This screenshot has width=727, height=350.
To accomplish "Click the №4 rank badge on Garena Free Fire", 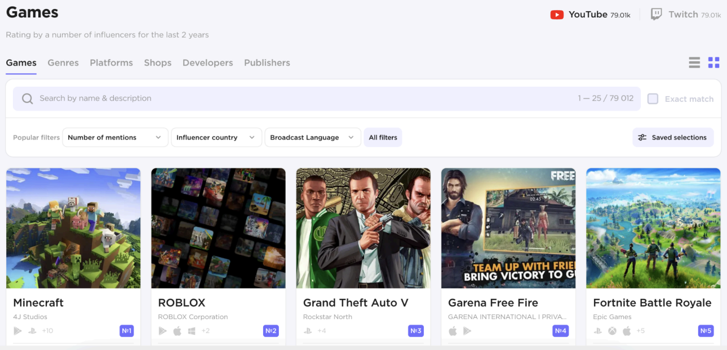I will [561, 331].
